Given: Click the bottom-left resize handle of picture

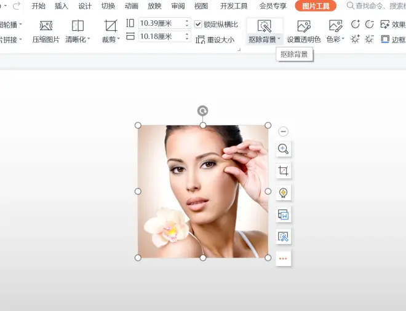Looking at the screenshot, I should 138,258.
